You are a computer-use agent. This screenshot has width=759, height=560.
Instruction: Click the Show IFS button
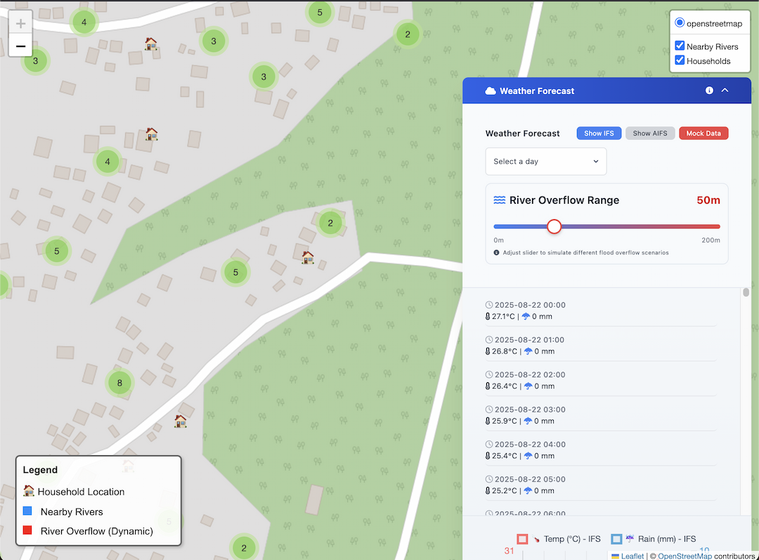(x=599, y=134)
